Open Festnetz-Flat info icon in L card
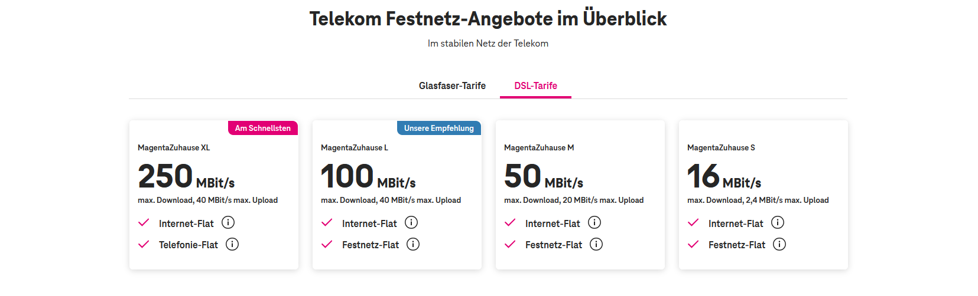 pyautogui.click(x=413, y=244)
